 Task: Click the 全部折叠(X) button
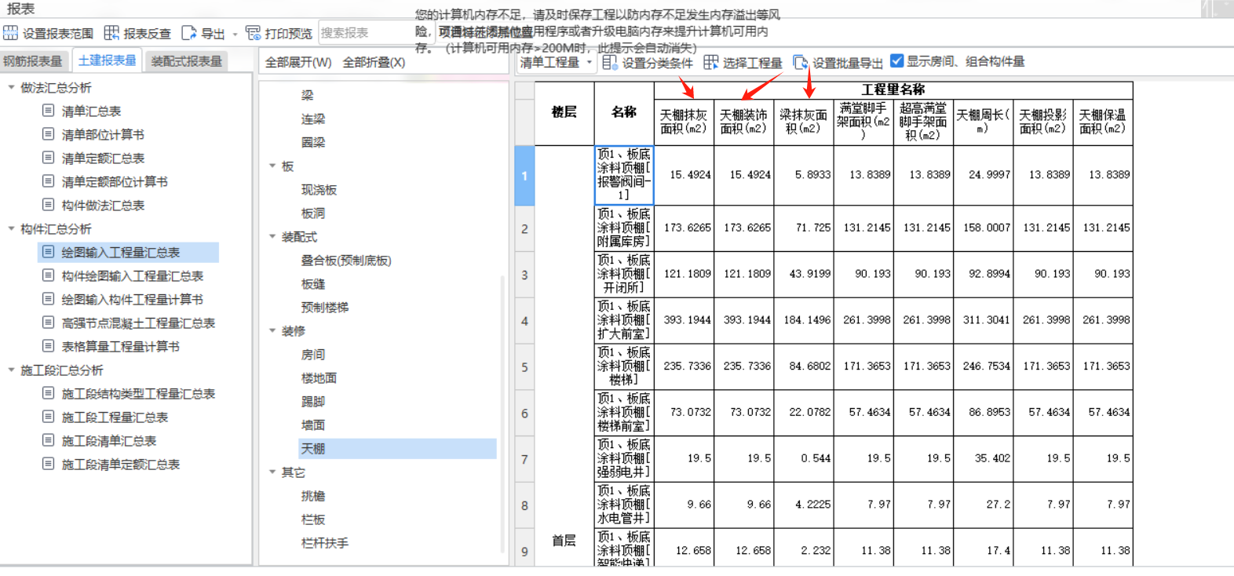[374, 62]
